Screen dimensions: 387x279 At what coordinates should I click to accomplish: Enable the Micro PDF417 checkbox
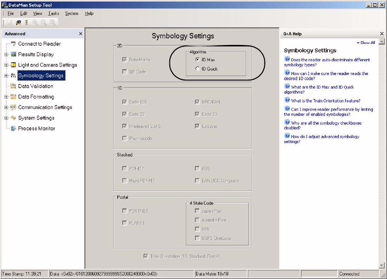(x=125, y=181)
